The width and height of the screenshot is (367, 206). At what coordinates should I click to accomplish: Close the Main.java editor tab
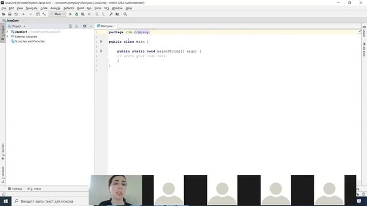point(115,26)
